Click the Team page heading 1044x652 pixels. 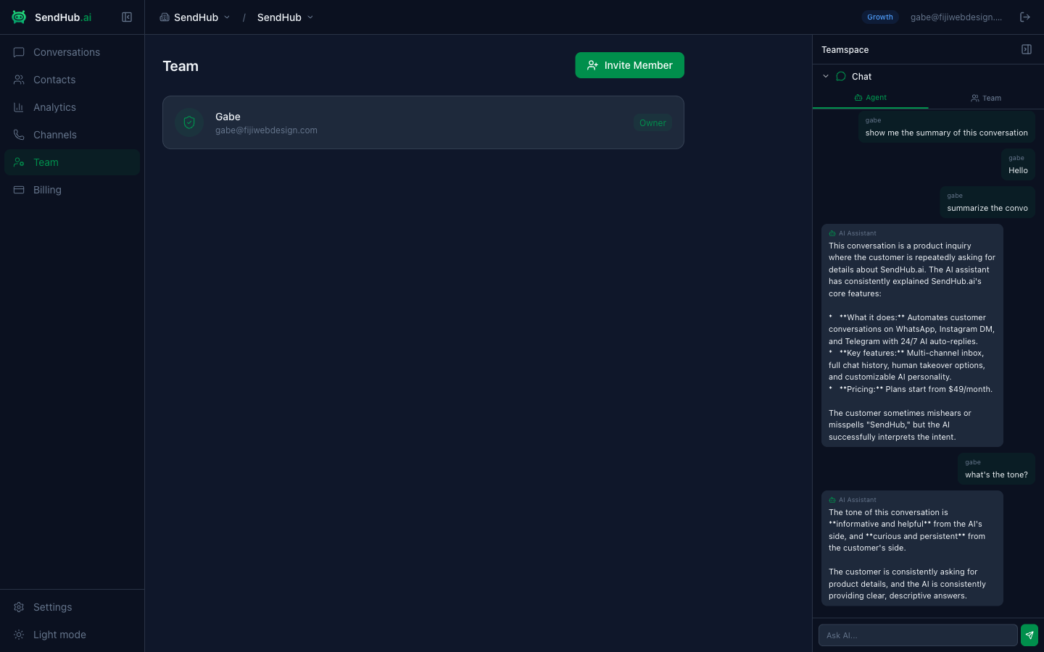pos(181,66)
